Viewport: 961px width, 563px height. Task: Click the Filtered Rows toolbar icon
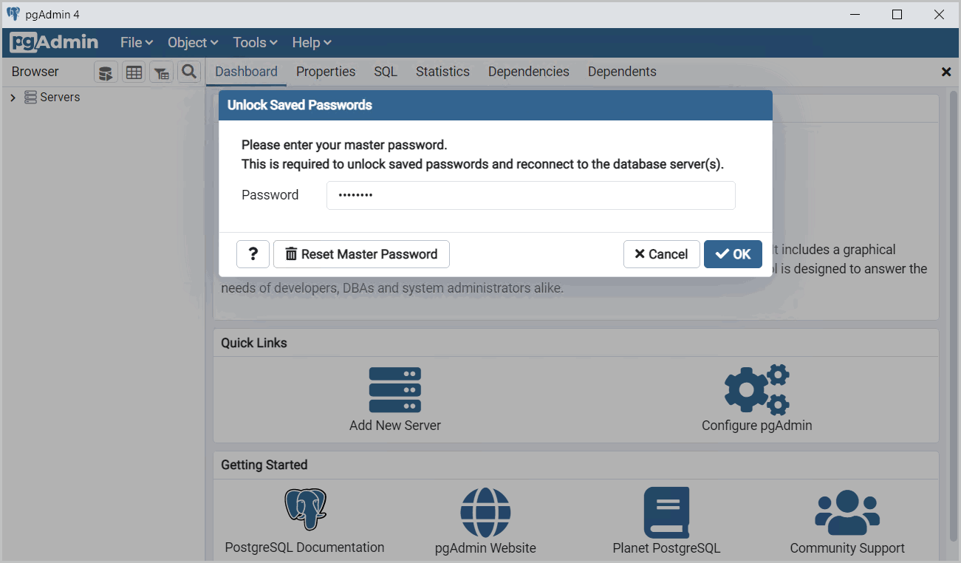tap(161, 72)
